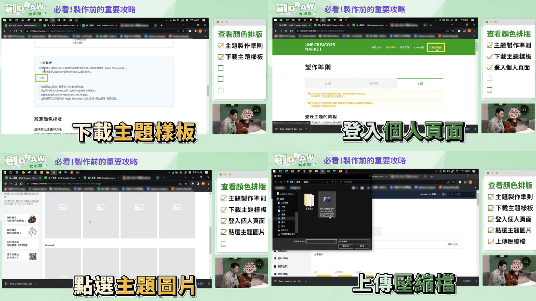Select 桌面 in dialog tree
Screen dimensions: 536x301
pos(282,218)
